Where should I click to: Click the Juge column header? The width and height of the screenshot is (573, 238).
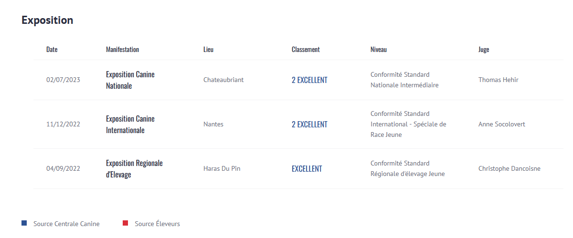tap(484, 50)
